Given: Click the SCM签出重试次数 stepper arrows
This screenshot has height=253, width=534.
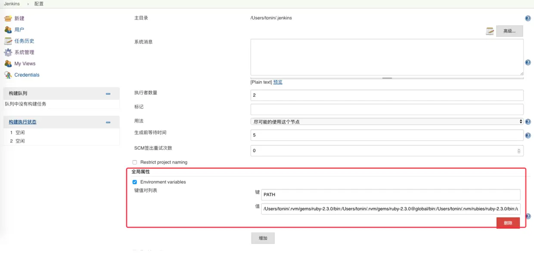Looking at the screenshot, I should pos(519,151).
